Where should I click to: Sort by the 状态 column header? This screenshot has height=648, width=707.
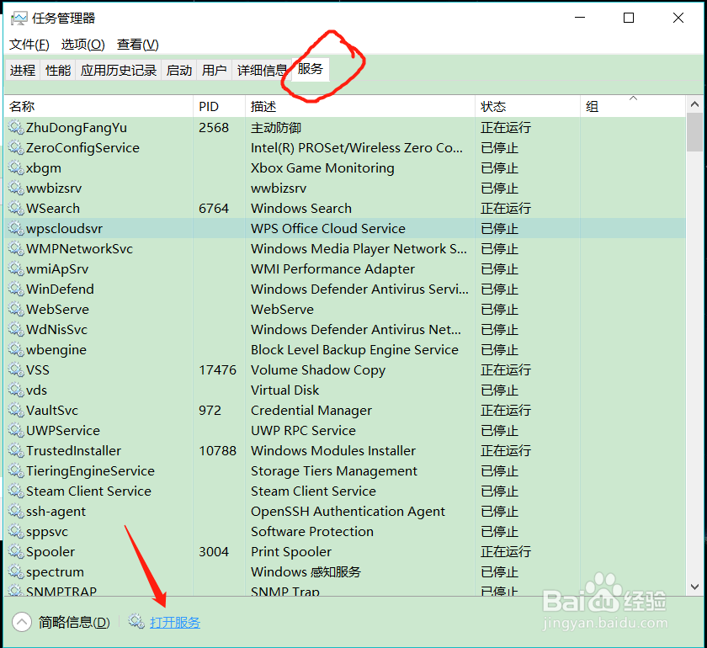[528, 106]
